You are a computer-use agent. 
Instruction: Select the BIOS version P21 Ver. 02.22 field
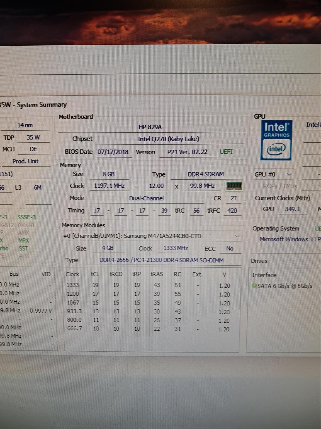[187, 152]
